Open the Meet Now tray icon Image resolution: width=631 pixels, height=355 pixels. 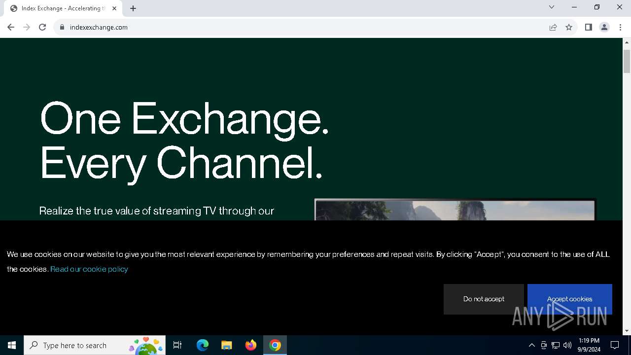pos(544,345)
